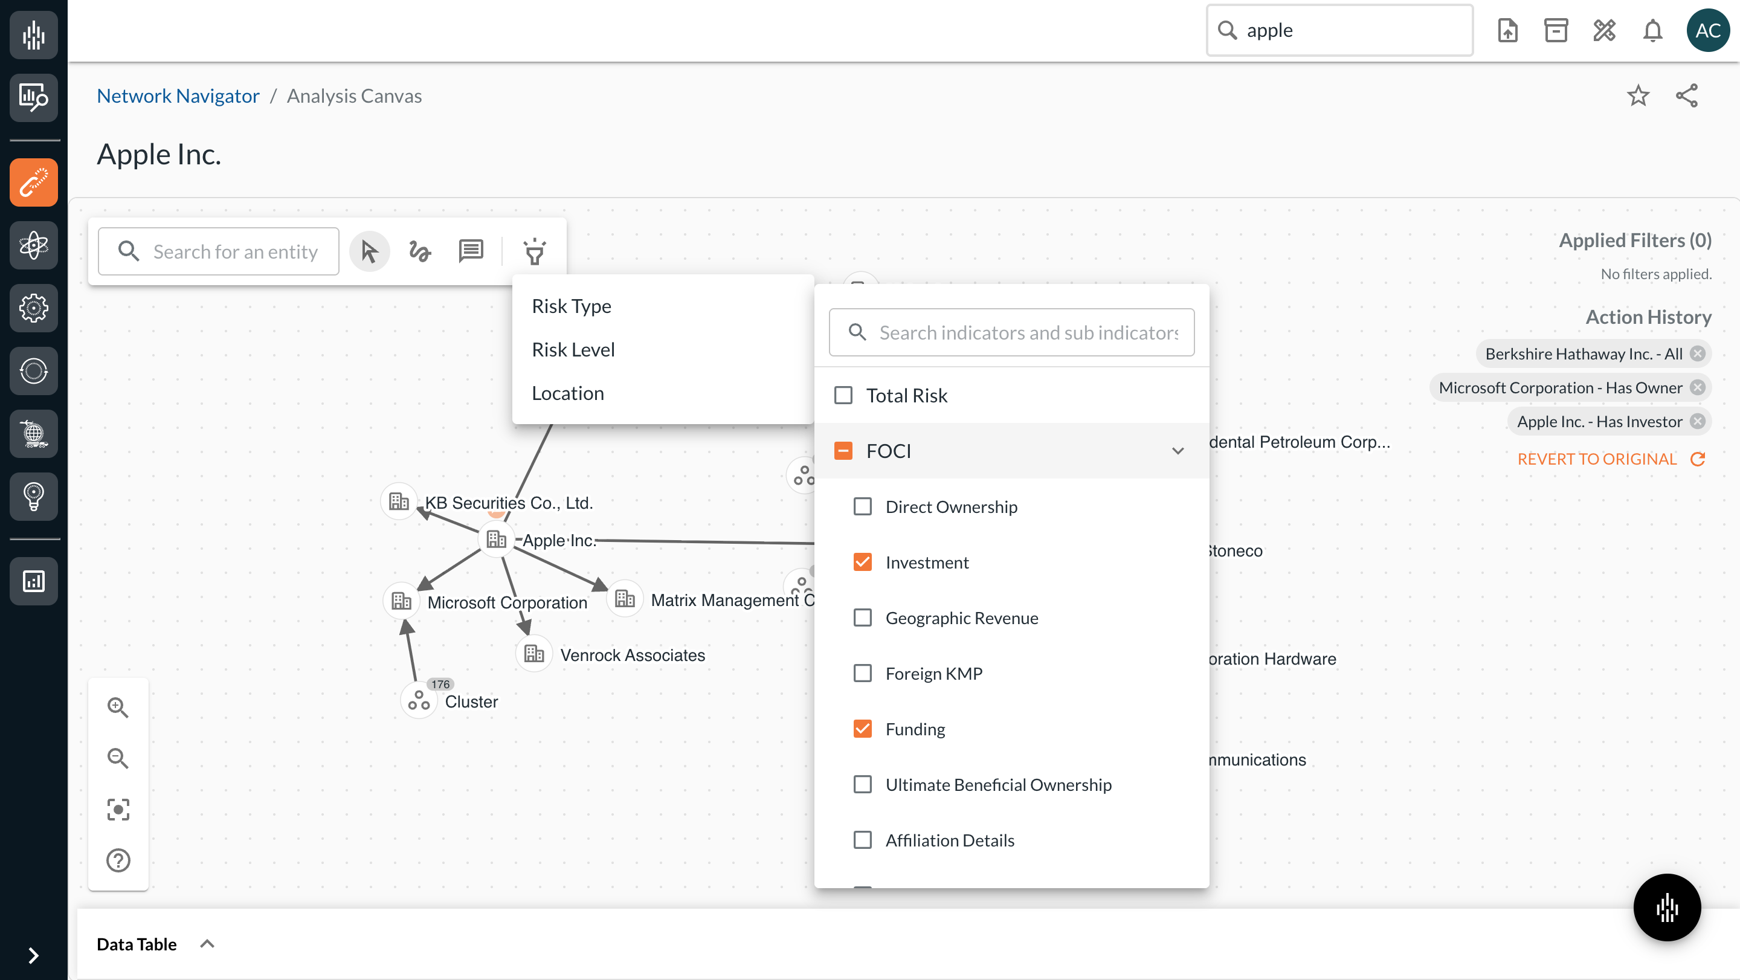Expand the left sidebar with arrow
1740x980 pixels.
pyautogui.click(x=33, y=955)
